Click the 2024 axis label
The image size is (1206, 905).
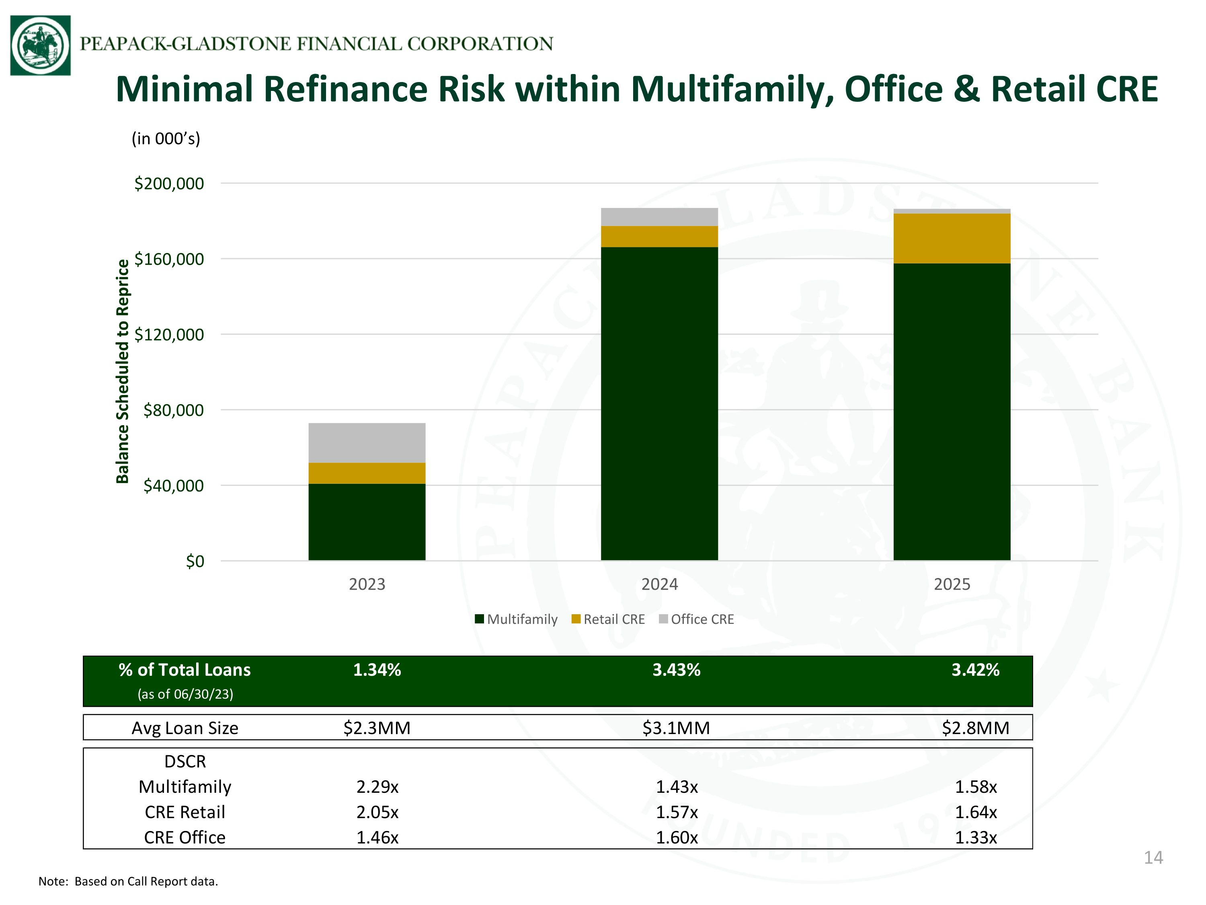(660, 584)
